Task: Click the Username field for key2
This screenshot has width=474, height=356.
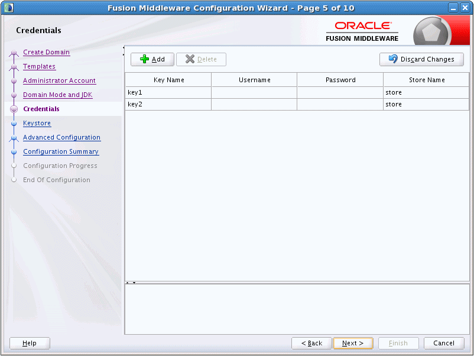Action: [254, 104]
